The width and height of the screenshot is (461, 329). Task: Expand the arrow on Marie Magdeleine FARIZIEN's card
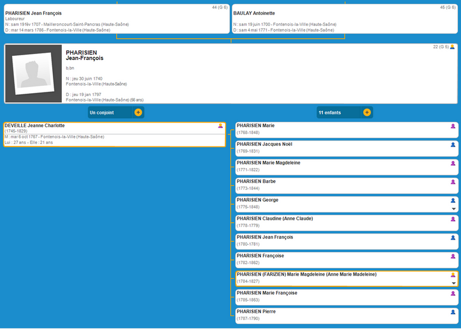click(453, 283)
